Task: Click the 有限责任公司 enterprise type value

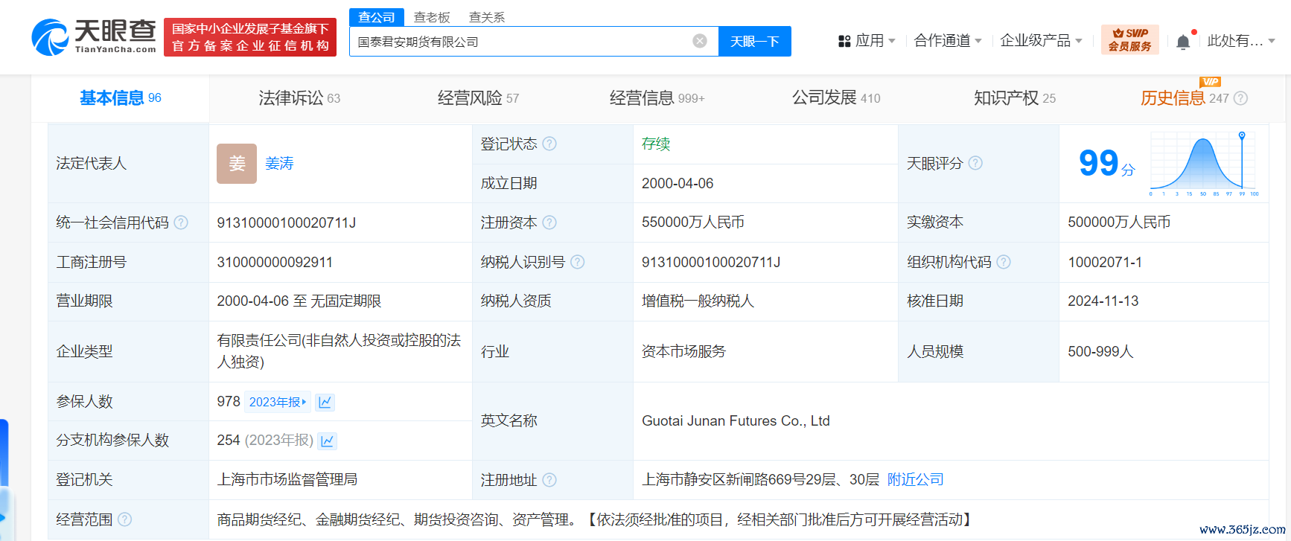Action: [339, 351]
